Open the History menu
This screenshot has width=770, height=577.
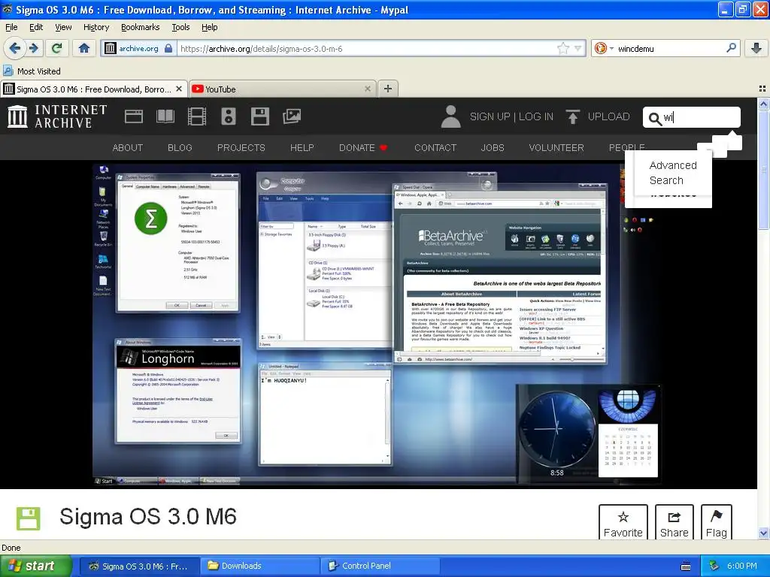(x=96, y=27)
